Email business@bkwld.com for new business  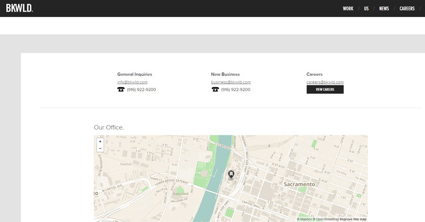pyautogui.click(x=231, y=82)
